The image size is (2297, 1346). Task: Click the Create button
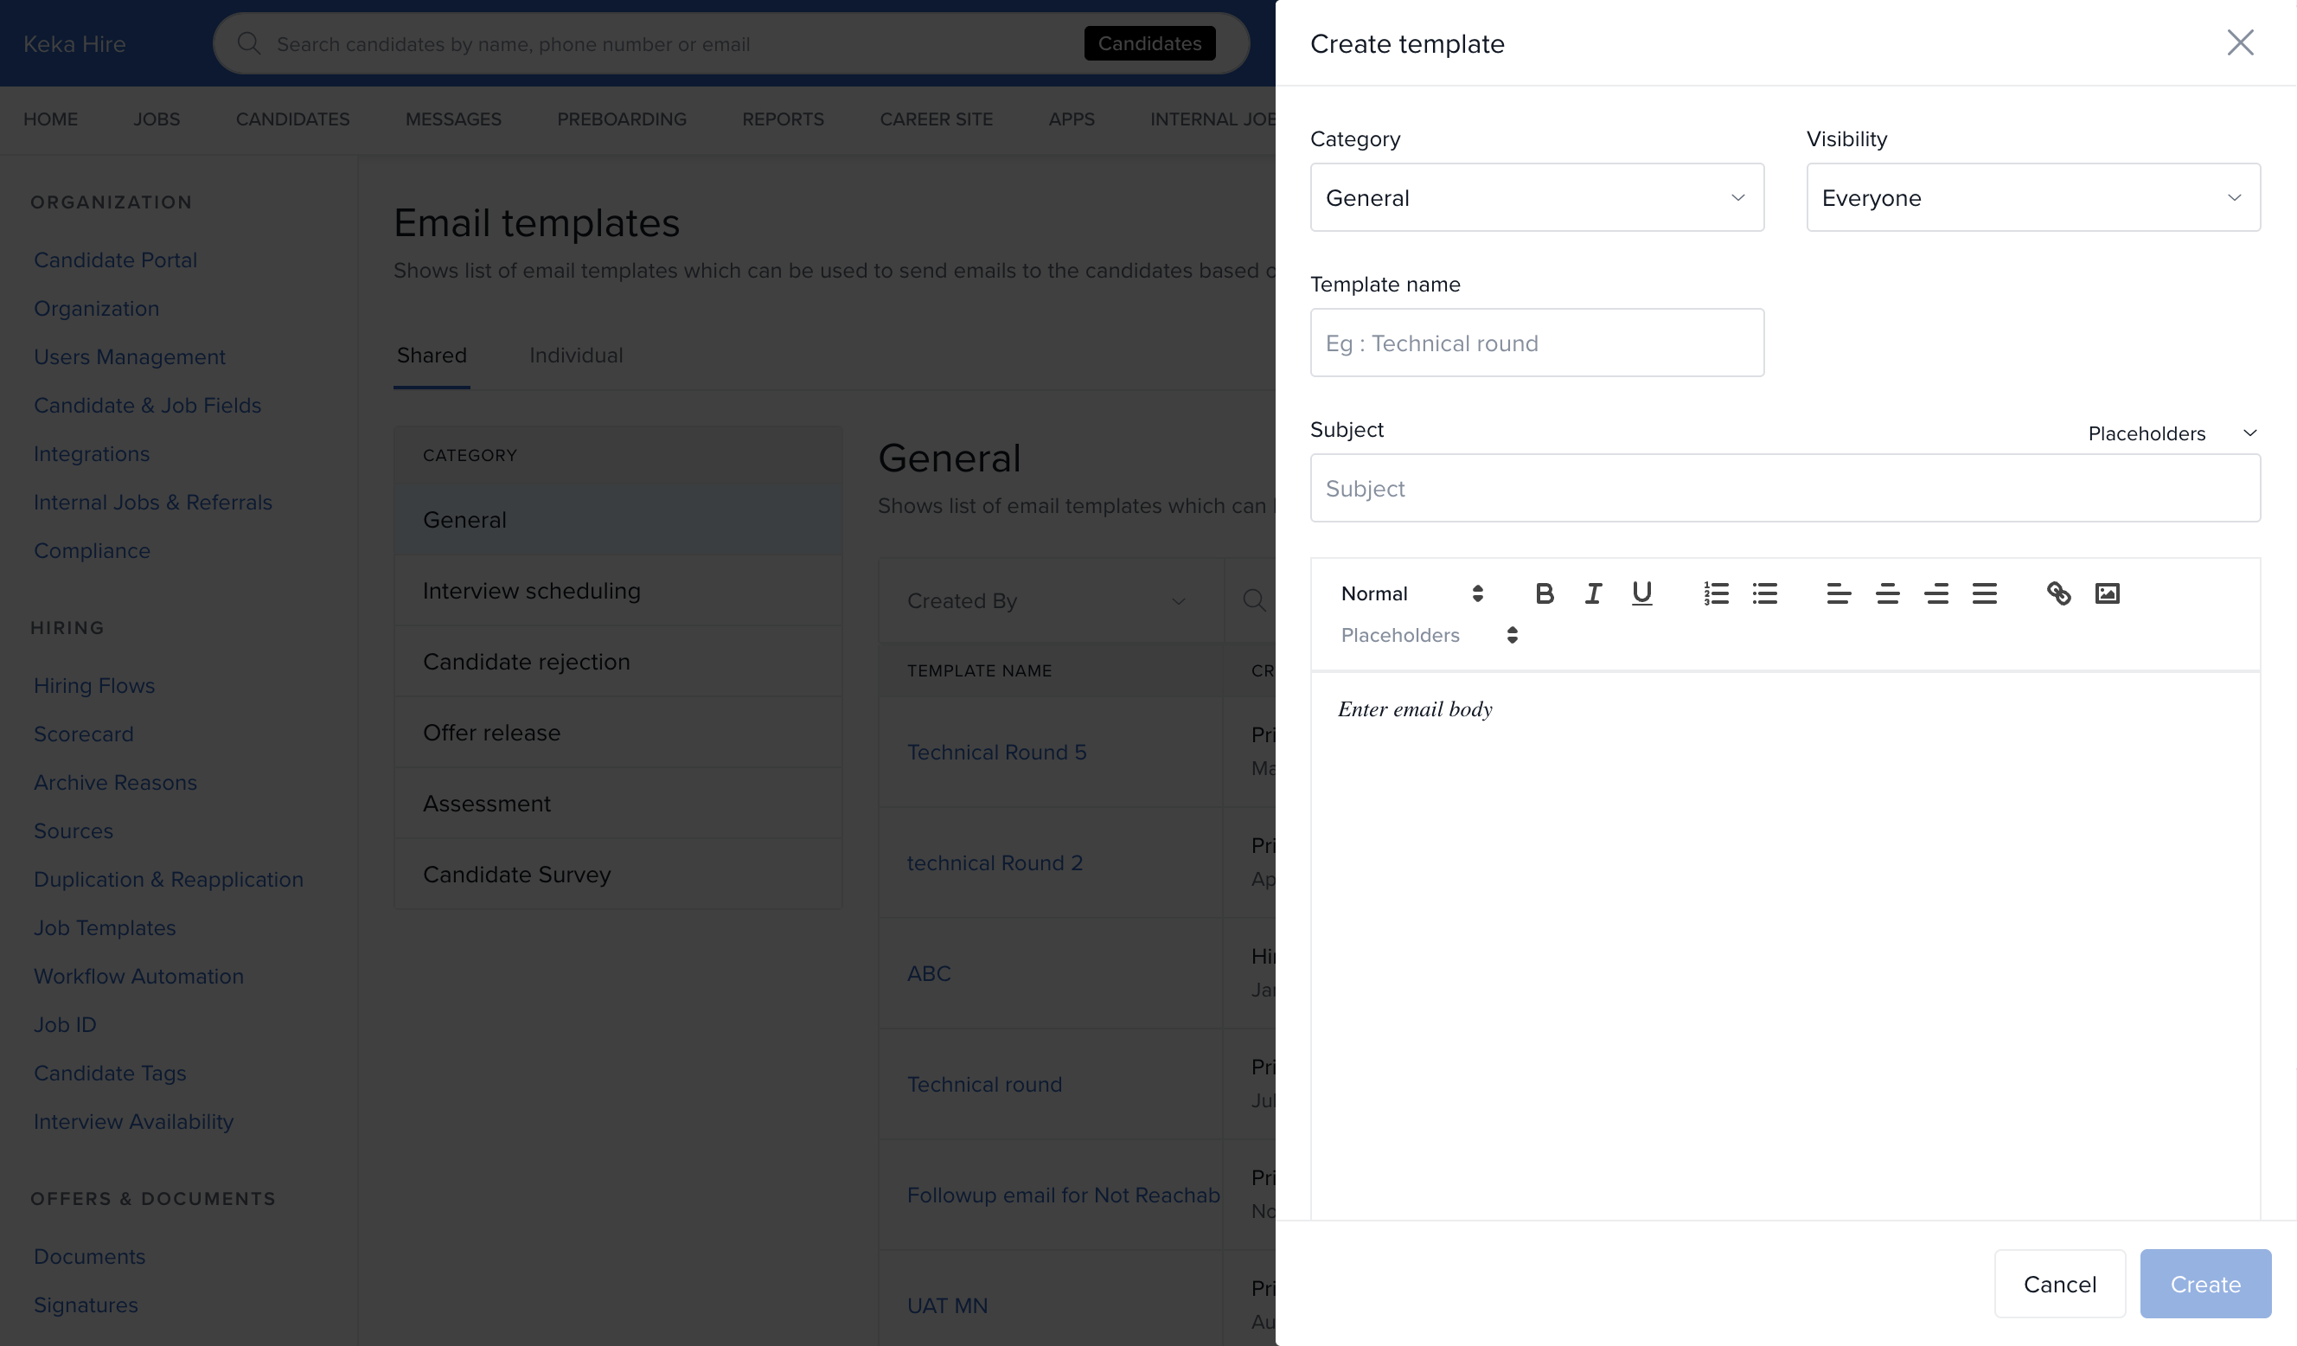(2204, 1283)
